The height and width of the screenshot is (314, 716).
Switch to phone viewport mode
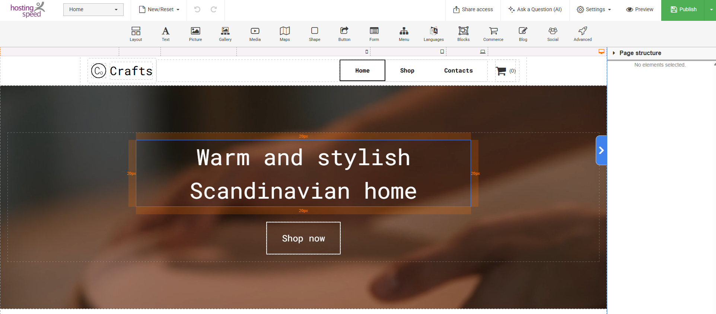tap(367, 52)
